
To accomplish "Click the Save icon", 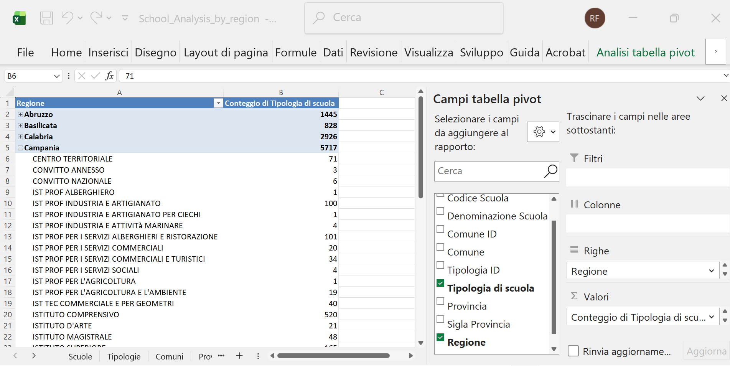I will 46,18.
